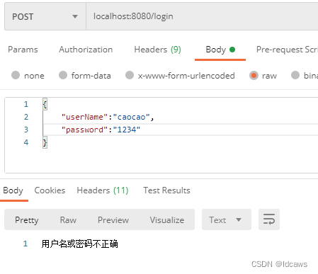This screenshot has width=318, height=274.
Task: Choose the form-data radio option
Action: (x=63, y=75)
